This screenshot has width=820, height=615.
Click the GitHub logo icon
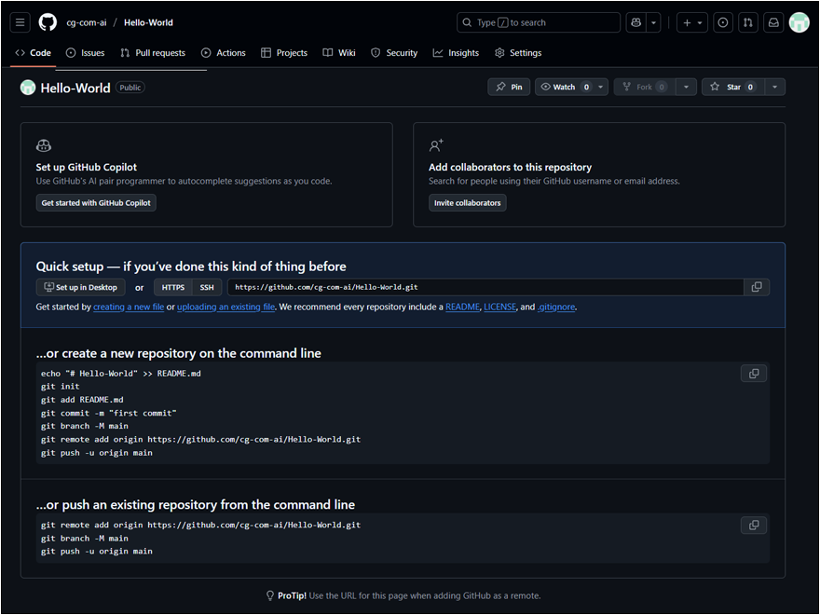point(48,22)
